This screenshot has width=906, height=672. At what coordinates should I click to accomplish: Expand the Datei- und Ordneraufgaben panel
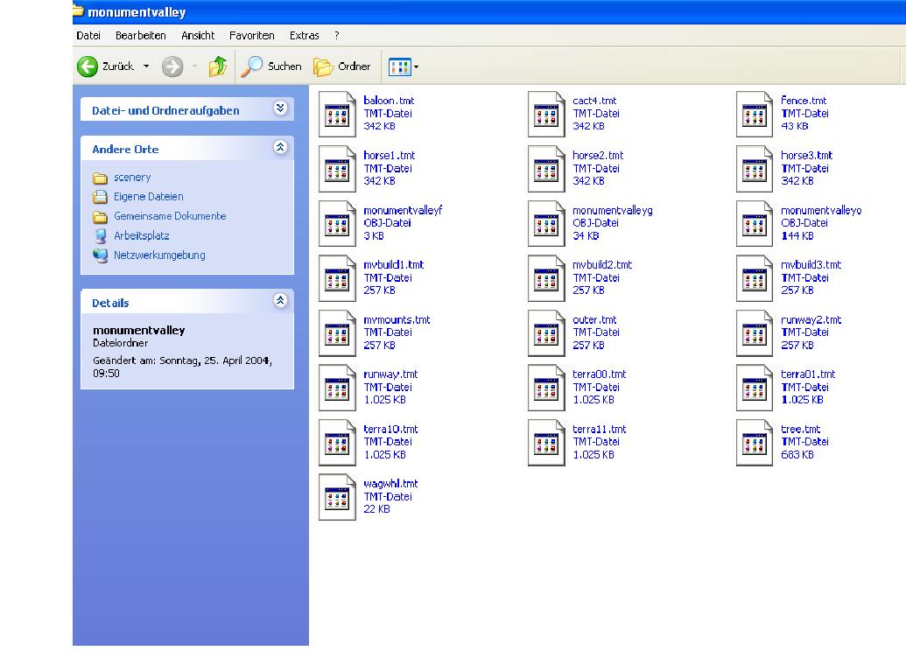tap(280, 108)
